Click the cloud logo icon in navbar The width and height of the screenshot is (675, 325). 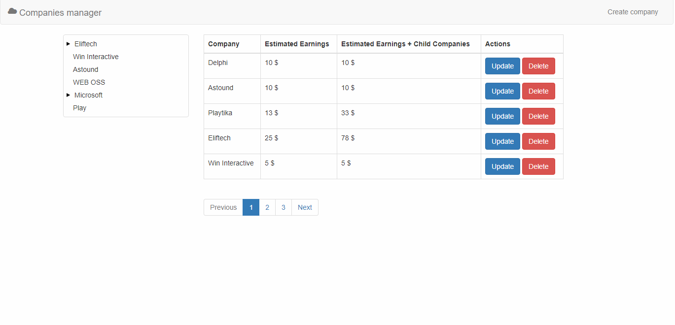pyautogui.click(x=12, y=11)
